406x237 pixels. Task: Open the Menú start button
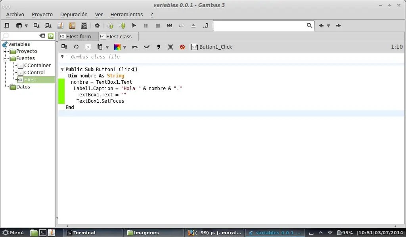(13, 233)
